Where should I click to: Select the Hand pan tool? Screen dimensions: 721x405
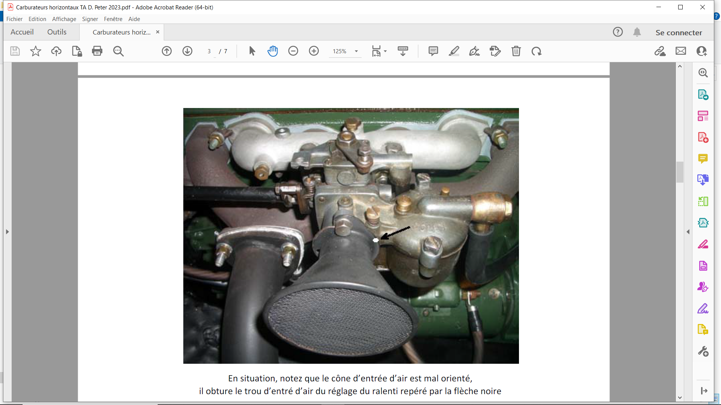tap(273, 51)
